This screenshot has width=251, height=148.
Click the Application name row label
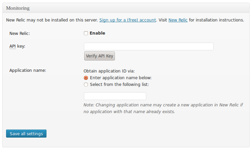tap(28, 70)
